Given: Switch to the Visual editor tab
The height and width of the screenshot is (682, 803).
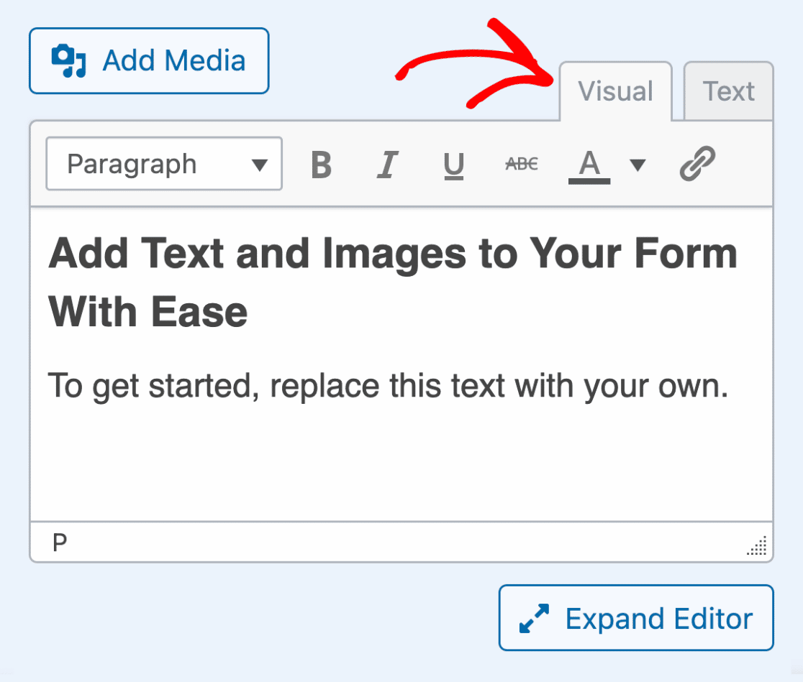Looking at the screenshot, I should click(x=616, y=91).
